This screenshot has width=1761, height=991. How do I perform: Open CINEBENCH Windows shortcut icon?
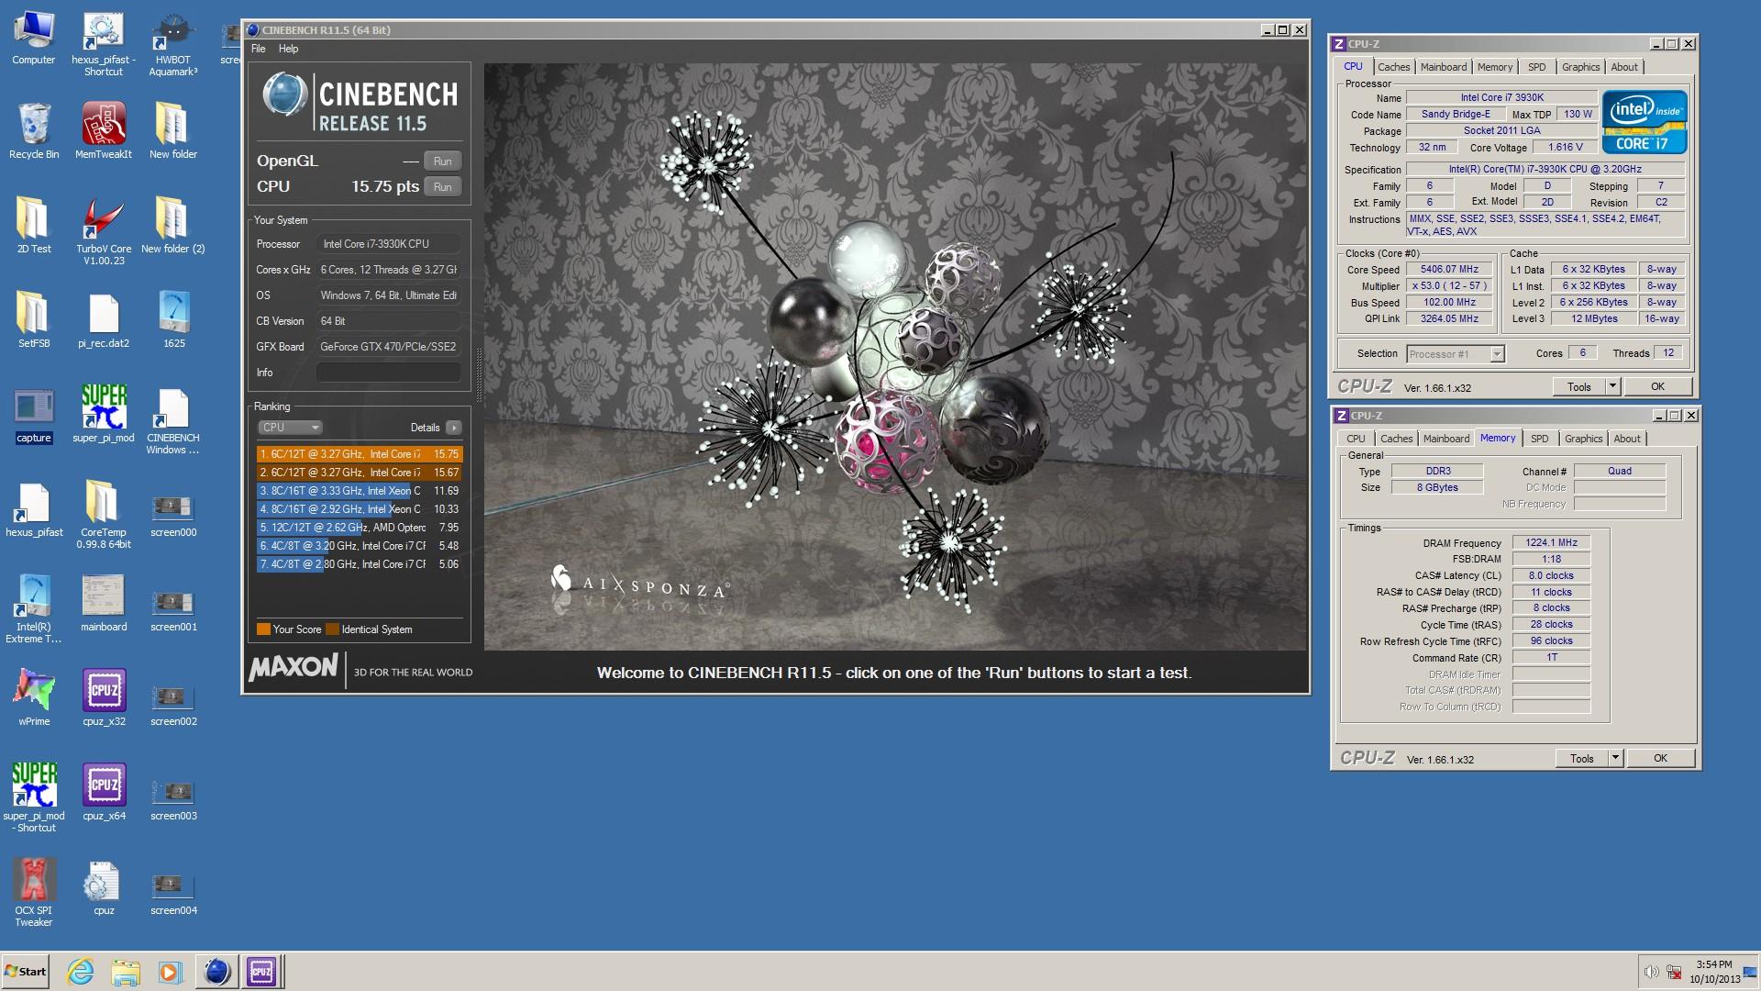tap(173, 420)
